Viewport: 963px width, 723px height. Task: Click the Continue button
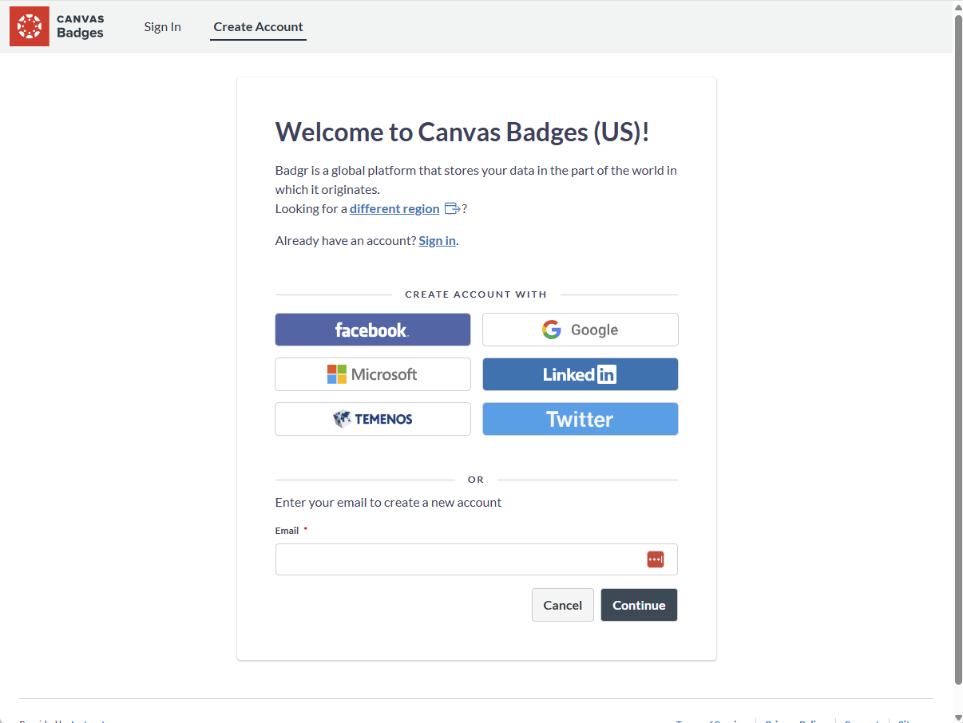tap(639, 605)
